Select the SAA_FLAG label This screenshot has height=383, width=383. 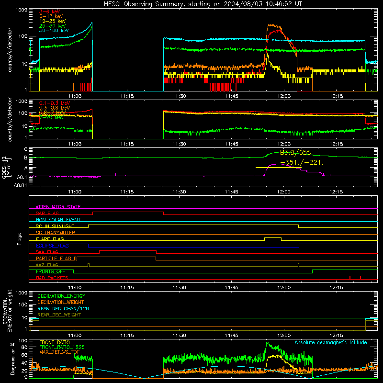coord(47,252)
